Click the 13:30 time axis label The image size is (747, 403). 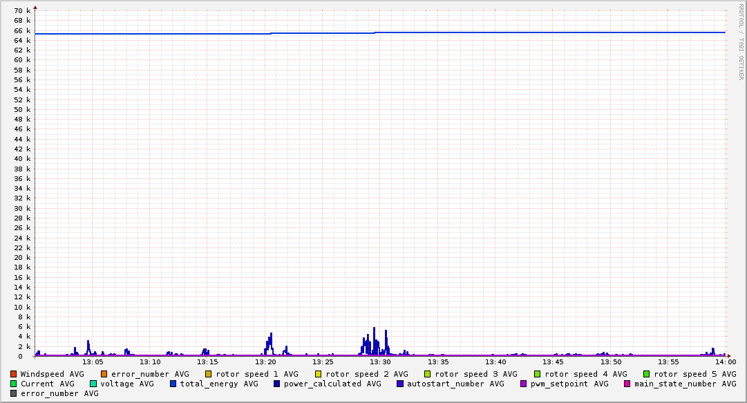[381, 362]
